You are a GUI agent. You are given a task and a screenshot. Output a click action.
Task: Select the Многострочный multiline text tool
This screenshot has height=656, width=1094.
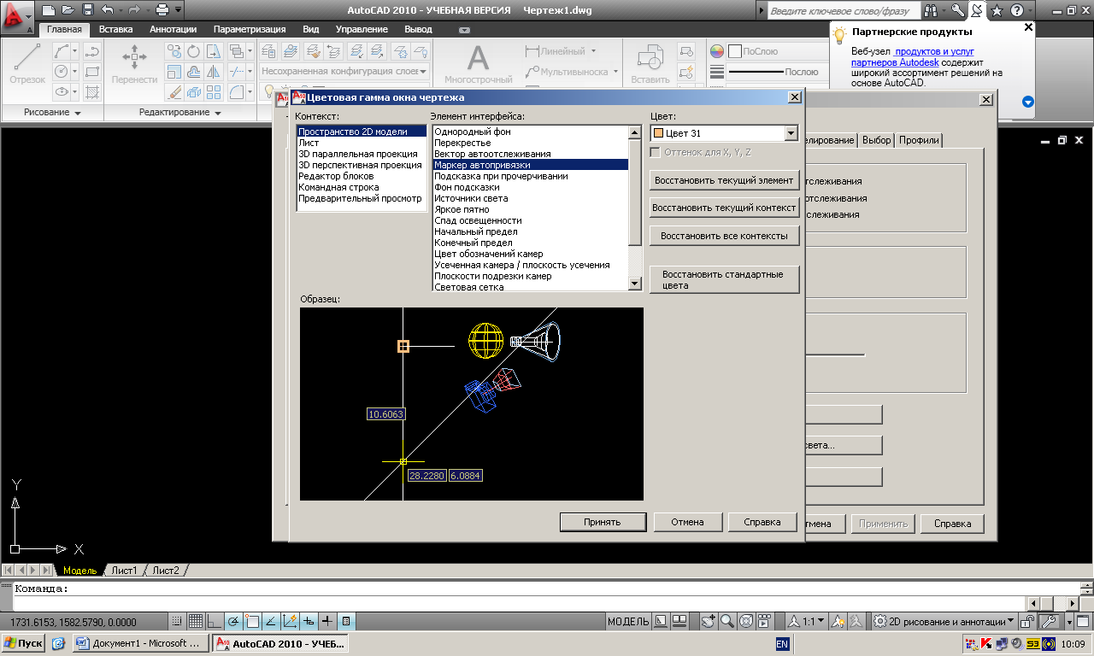[x=478, y=63]
